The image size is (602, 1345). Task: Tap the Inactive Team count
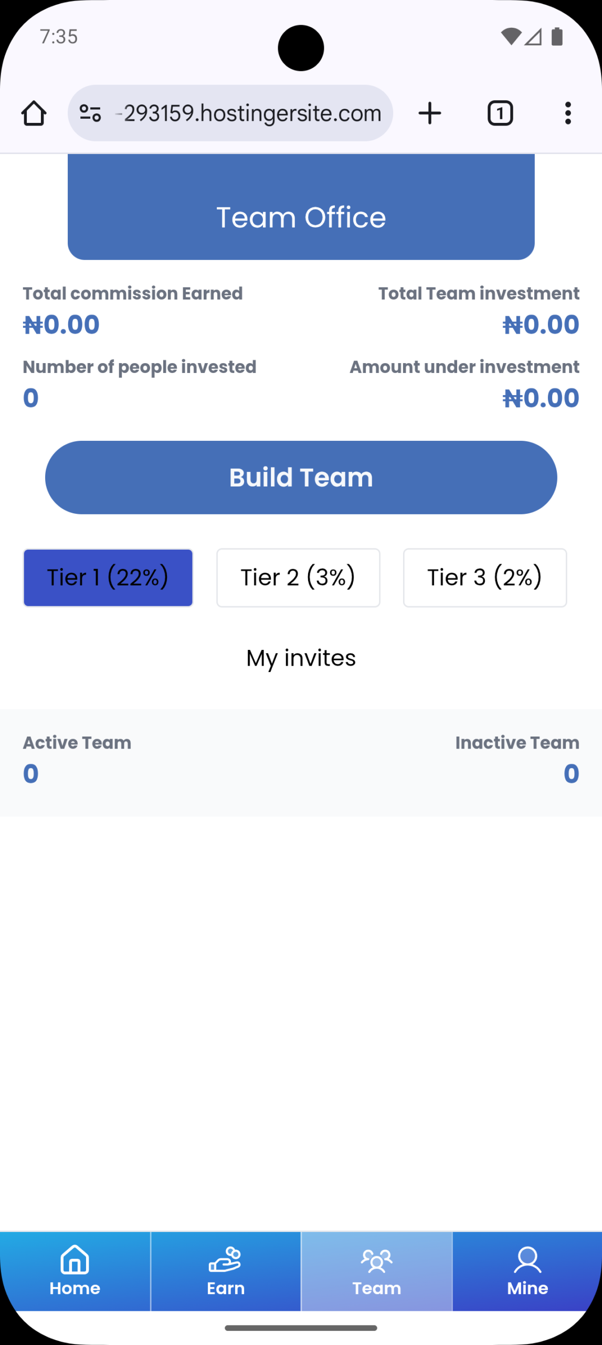pos(571,773)
